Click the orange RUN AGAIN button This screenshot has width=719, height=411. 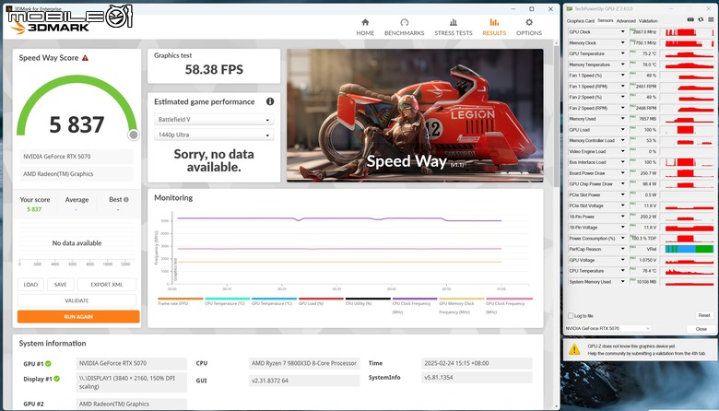click(x=78, y=317)
